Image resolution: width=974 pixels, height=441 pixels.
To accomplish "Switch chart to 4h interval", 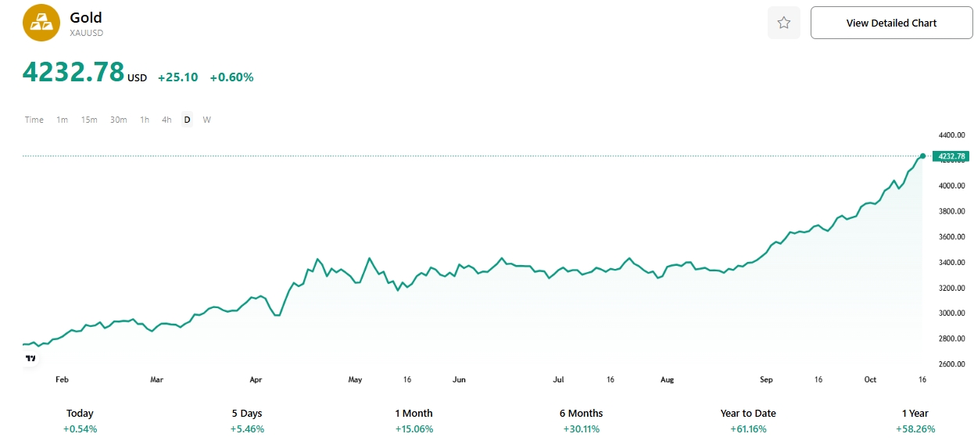I will 167,120.
